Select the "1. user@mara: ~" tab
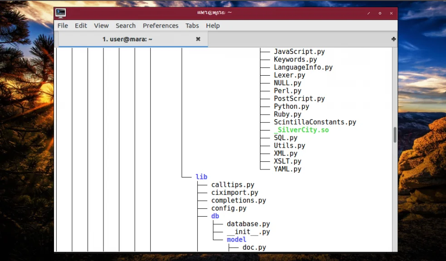446x261 pixels. 127,39
